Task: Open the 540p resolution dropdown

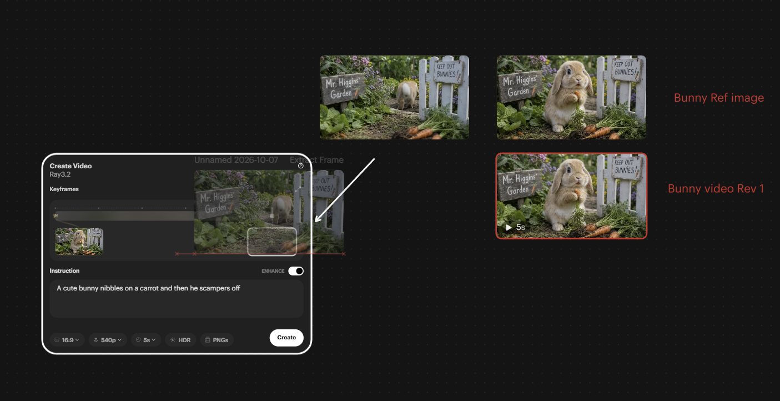Action: tap(108, 340)
